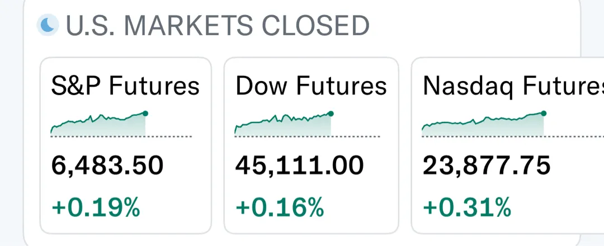
Task: Open the Dow Futures title
Action: 311,86
